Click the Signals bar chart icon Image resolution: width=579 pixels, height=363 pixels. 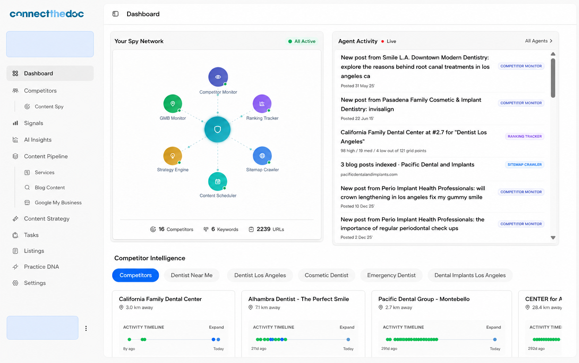(15, 123)
